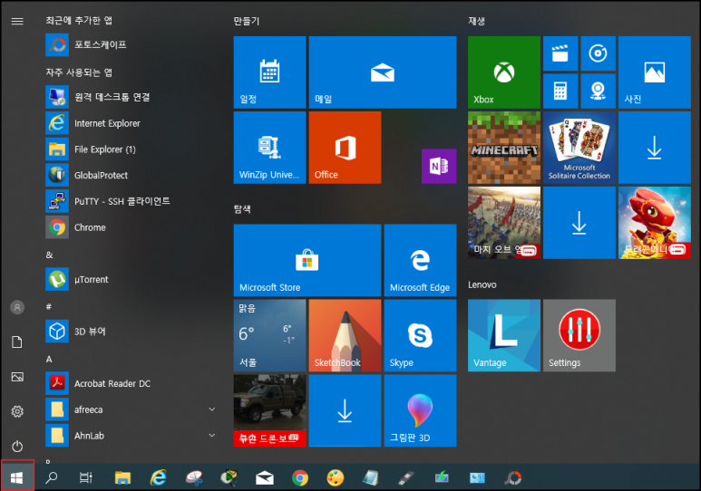Open the Paint palette taskbar icon
This screenshot has height=491, width=701.
click(x=336, y=478)
